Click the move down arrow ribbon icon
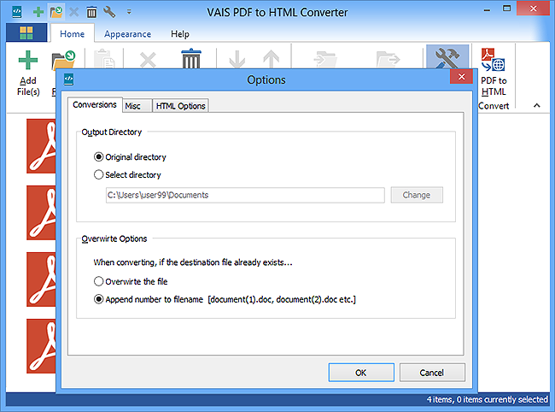555x412 pixels. (237, 59)
